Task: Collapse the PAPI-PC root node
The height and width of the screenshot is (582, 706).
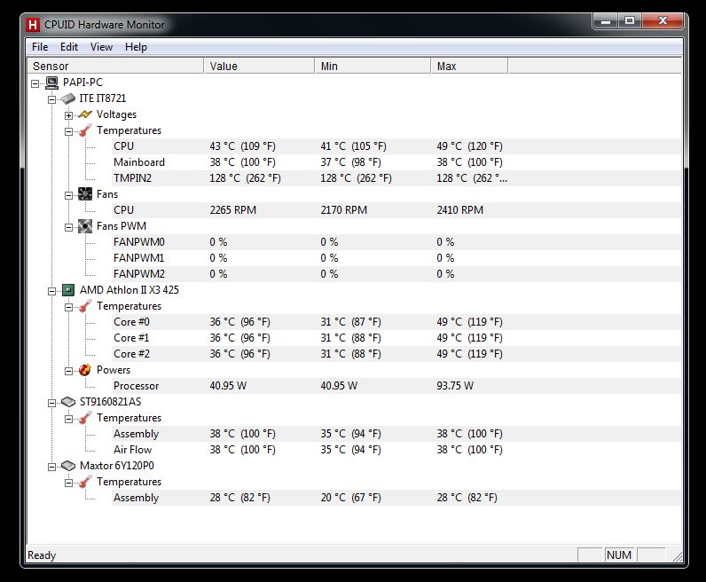Action: [x=35, y=83]
